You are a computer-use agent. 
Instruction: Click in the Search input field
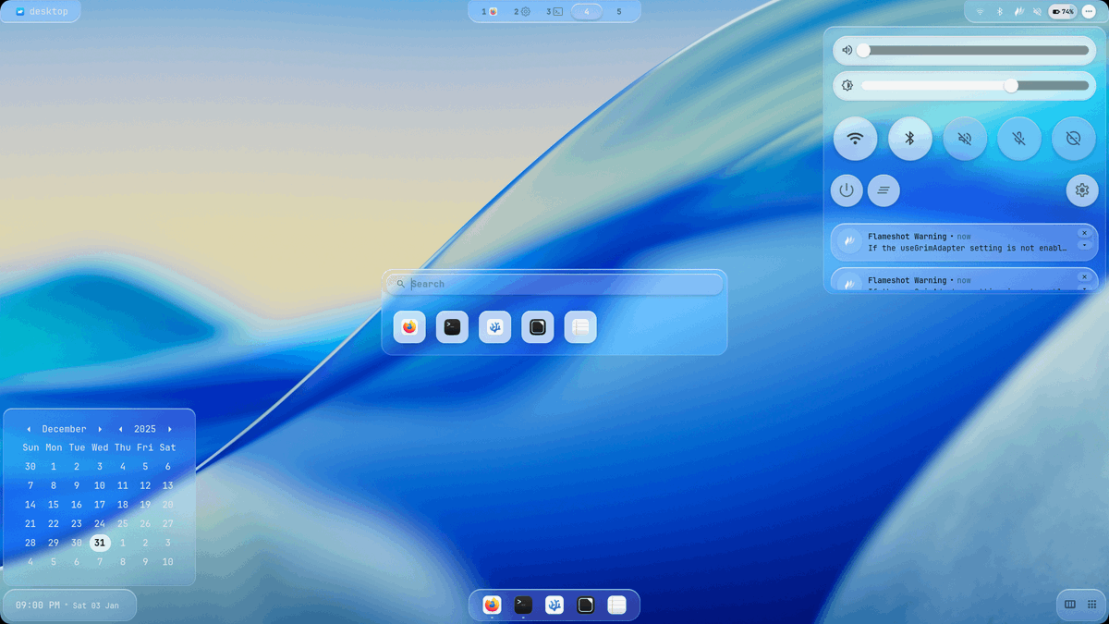[x=554, y=284]
